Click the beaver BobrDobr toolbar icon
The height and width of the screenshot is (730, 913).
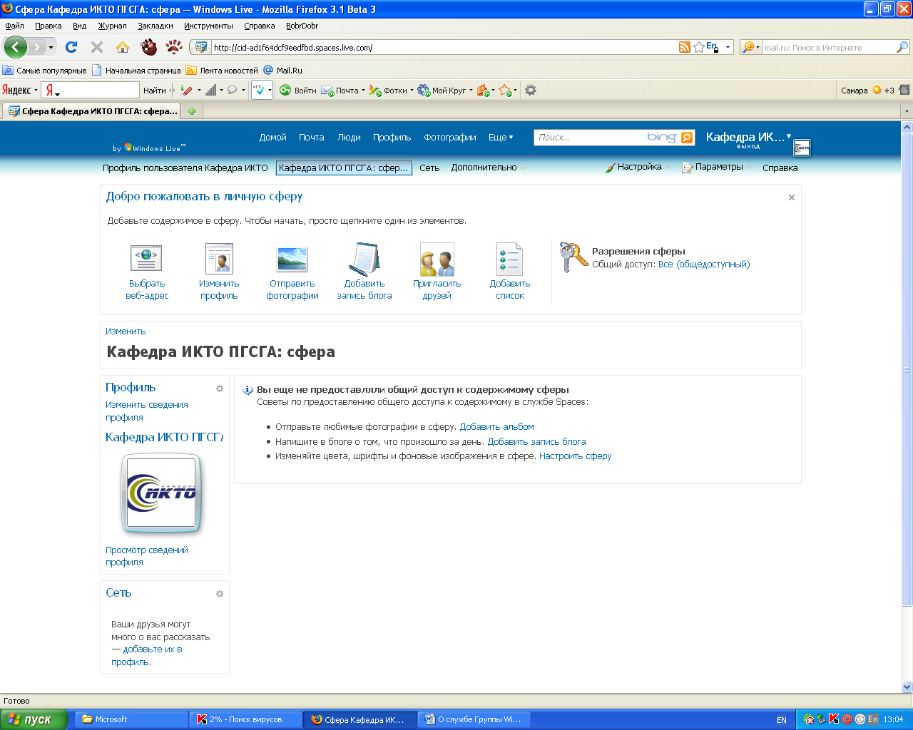coord(148,47)
